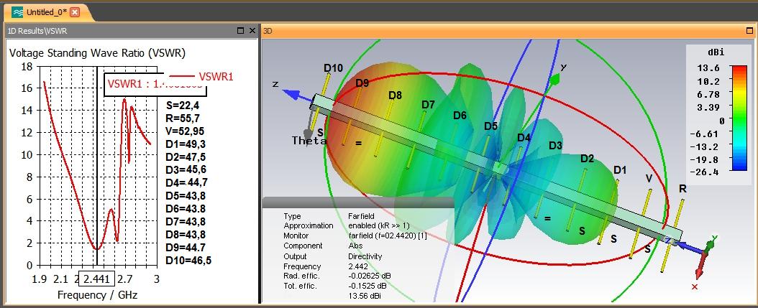Click the D10 director label in 3D view

pos(333,68)
